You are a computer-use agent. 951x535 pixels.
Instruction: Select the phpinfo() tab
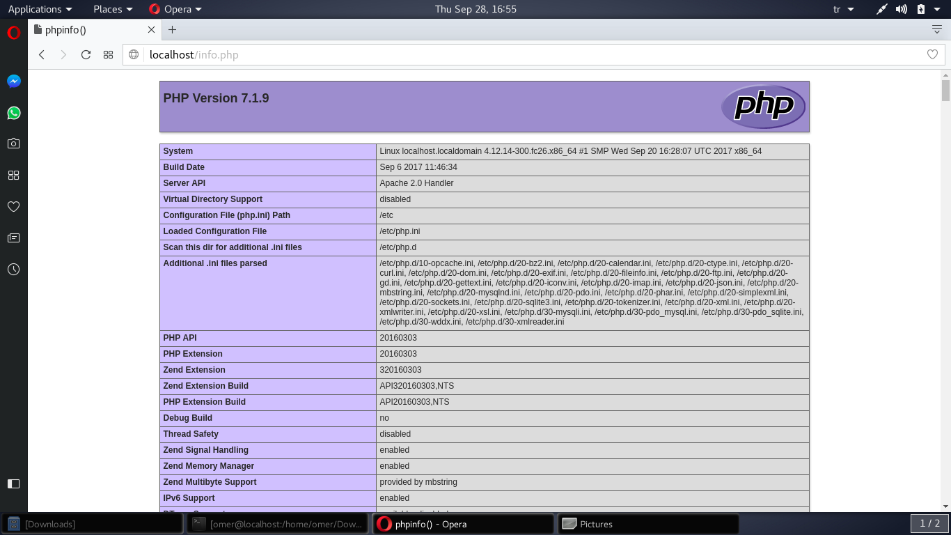click(91, 29)
